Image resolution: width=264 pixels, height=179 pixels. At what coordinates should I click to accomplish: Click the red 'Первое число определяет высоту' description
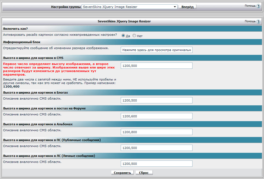(x=59, y=69)
